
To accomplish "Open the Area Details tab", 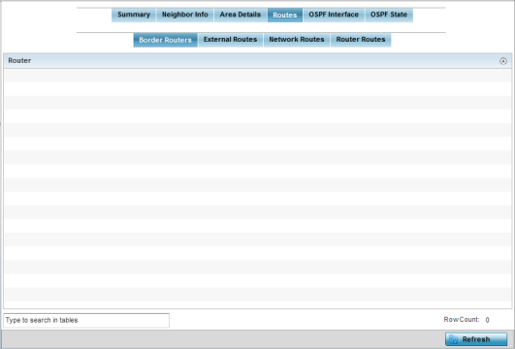I will pos(241,16).
